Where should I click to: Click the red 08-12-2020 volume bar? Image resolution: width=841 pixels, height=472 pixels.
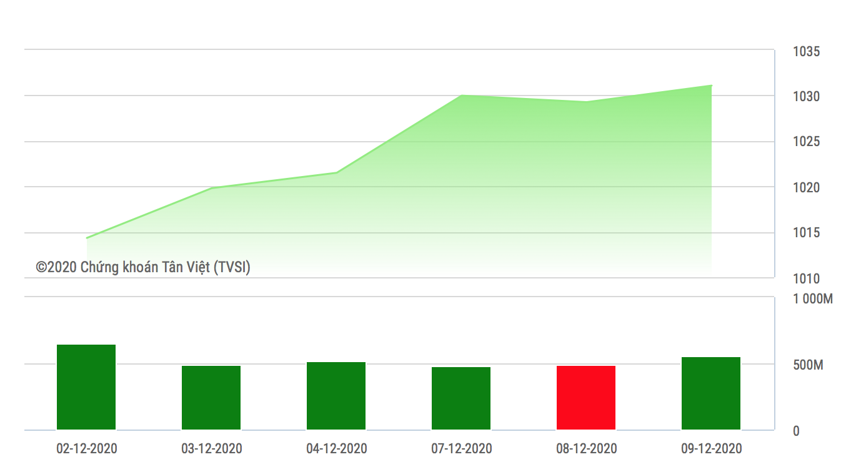pos(586,398)
